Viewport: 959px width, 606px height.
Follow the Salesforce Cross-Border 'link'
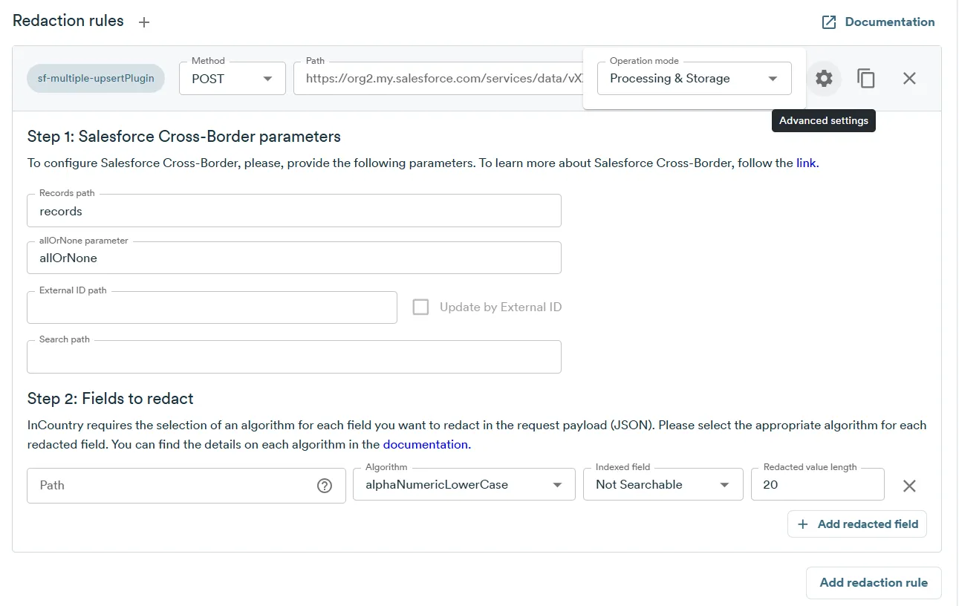[806, 163]
